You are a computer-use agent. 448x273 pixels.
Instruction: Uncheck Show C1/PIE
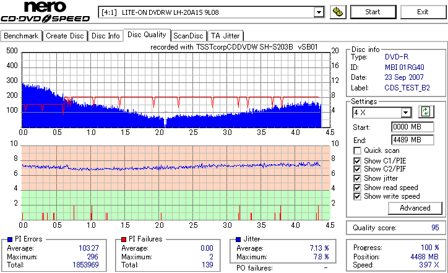[x=357, y=161]
